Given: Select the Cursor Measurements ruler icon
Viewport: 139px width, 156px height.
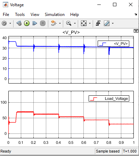Looking at the screenshot, I should 107,23.
